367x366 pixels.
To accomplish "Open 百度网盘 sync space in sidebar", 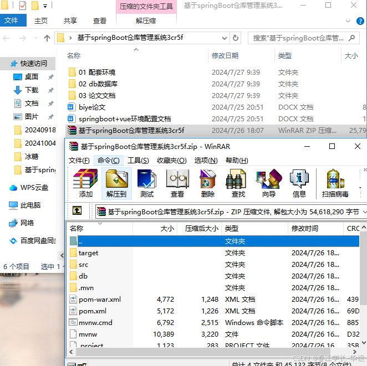I will [x=33, y=240].
